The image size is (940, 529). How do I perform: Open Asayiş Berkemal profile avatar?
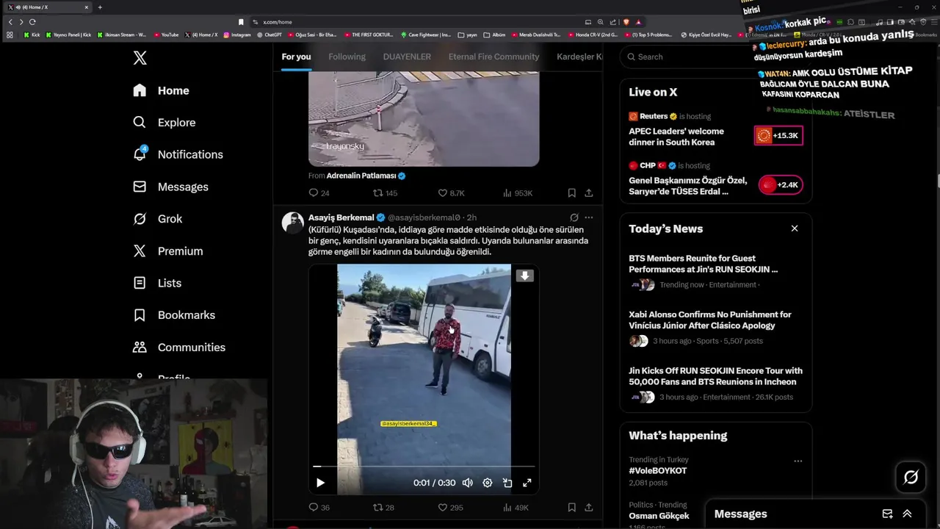point(293,223)
